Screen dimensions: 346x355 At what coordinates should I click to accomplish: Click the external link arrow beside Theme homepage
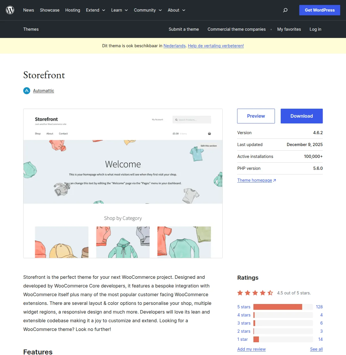tap(274, 180)
